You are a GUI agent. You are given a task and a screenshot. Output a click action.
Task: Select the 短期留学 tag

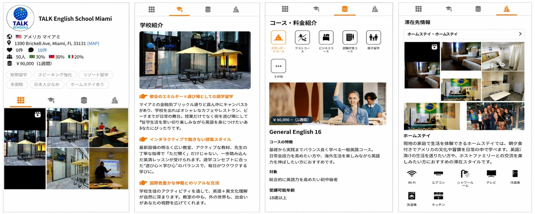[x=19, y=75]
